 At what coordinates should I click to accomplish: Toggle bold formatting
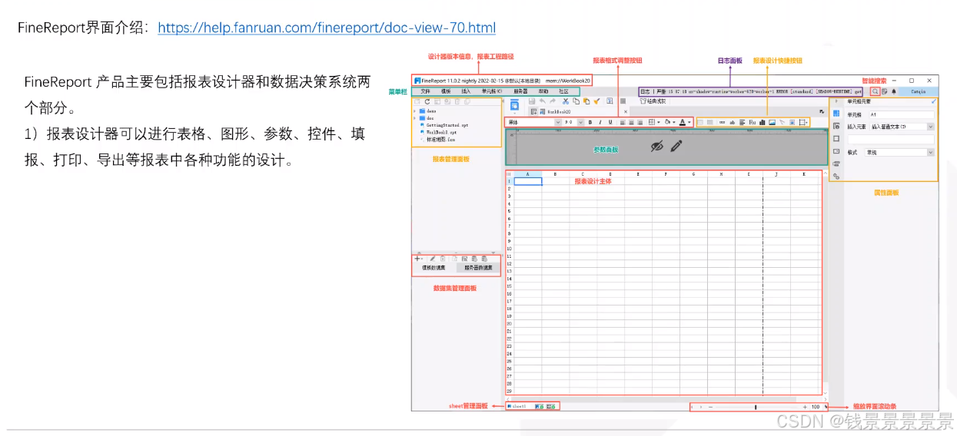tap(590, 122)
